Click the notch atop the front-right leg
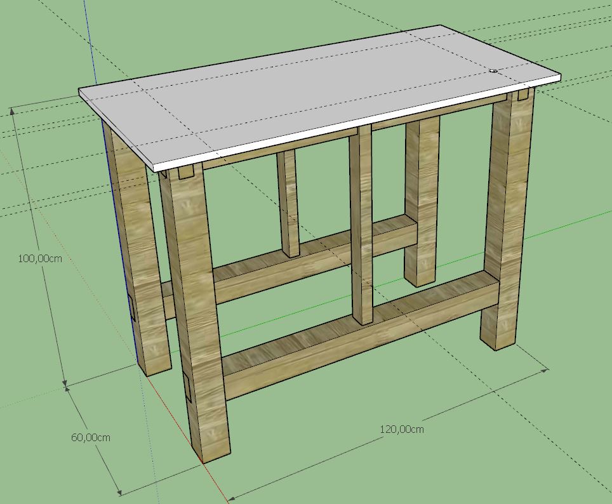 tap(522, 96)
